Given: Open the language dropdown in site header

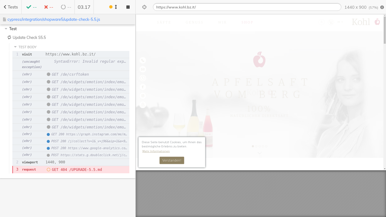Looking at the screenshot, I should [x=340, y=22].
